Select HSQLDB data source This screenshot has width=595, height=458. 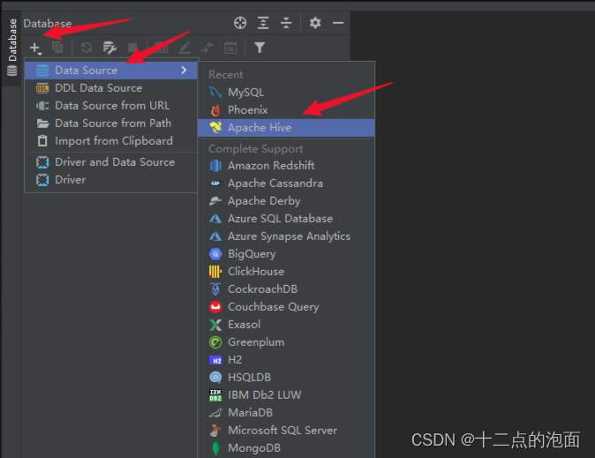286,377
